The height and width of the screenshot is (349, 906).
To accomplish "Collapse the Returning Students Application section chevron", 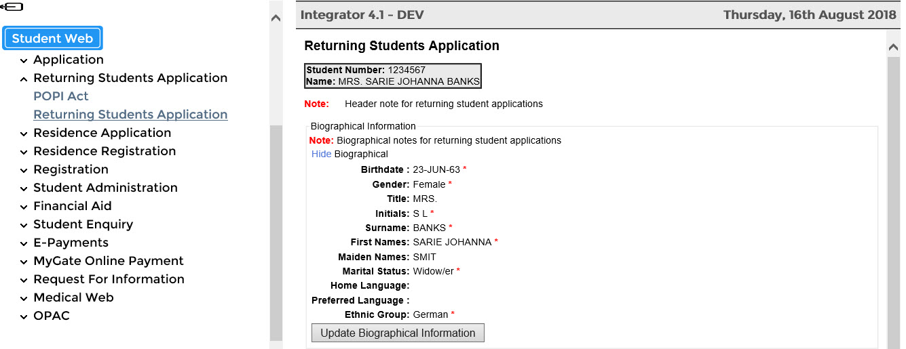I will coord(24,79).
